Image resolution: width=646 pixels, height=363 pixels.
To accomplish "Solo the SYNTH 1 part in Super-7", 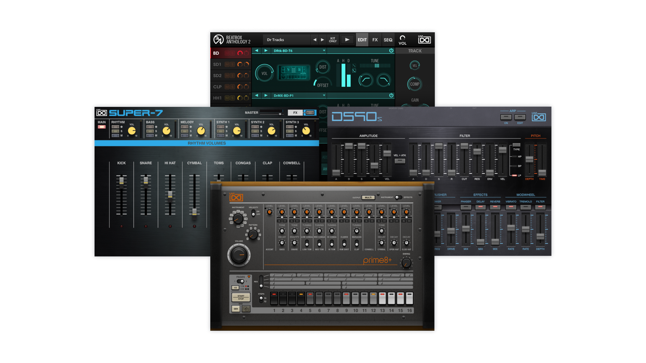I will click(221, 131).
